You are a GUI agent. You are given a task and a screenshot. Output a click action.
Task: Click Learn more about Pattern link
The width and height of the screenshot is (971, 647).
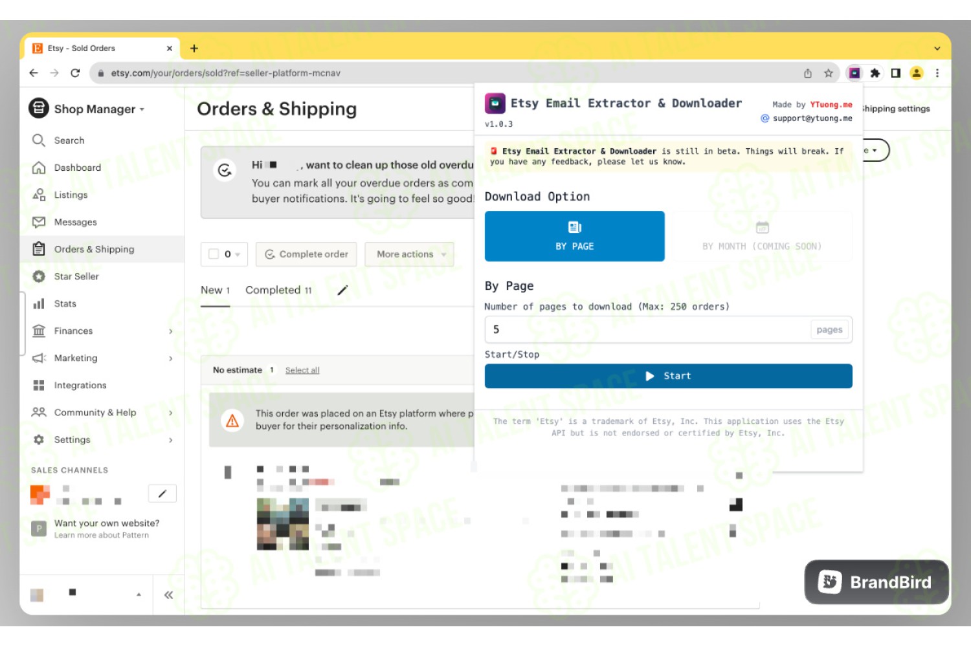(x=102, y=535)
